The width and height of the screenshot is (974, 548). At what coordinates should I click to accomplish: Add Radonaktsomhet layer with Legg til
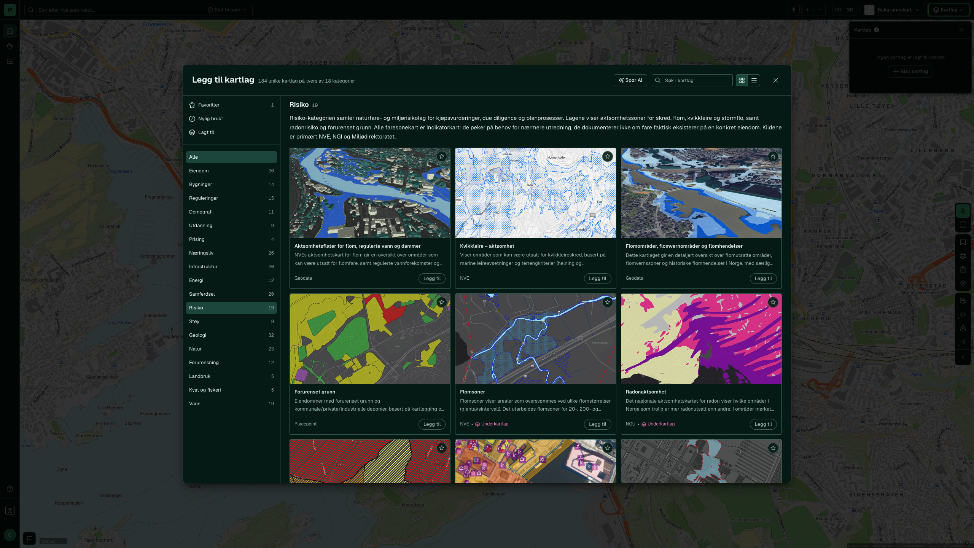click(763, 424)
